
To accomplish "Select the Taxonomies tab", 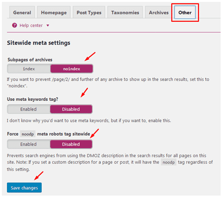I will pyautogui.click(x=125, y=13).
